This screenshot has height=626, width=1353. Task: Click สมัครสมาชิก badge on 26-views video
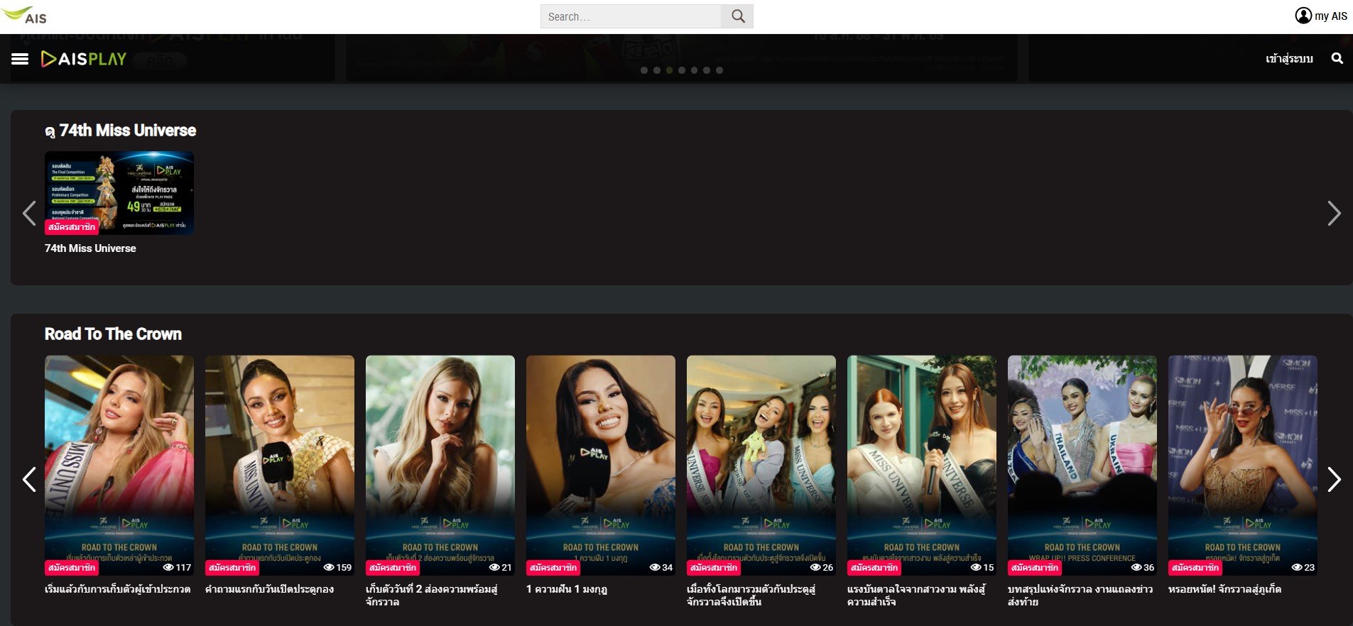tap(714, 568)
